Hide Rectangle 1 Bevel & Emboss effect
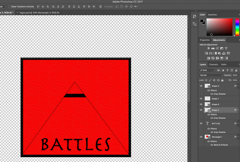This screenshot has width=240, height=162. point(212,145)
